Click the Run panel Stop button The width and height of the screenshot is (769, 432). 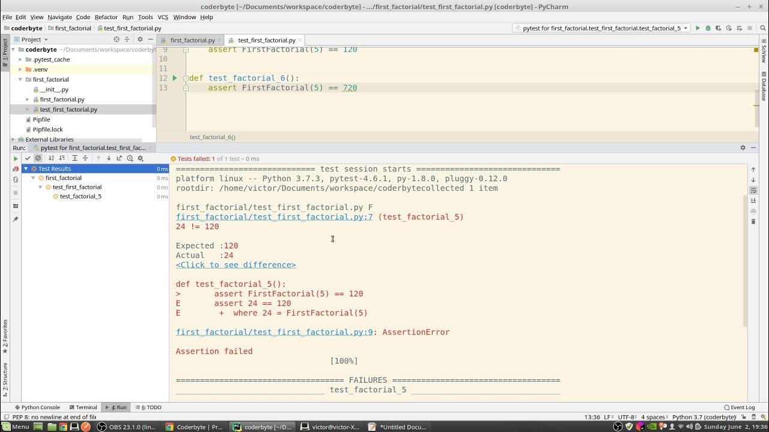coord(16,193)
